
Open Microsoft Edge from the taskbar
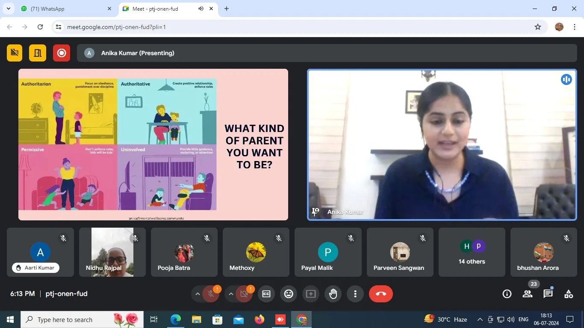pos(176,319)
